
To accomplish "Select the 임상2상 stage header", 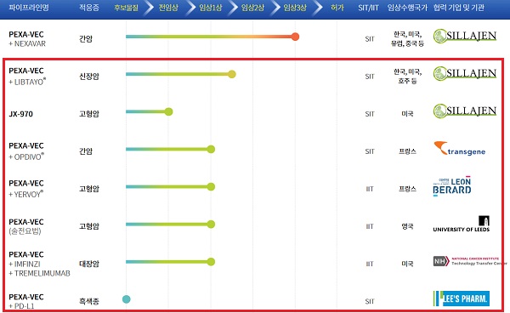I will [x=252, y=8].
